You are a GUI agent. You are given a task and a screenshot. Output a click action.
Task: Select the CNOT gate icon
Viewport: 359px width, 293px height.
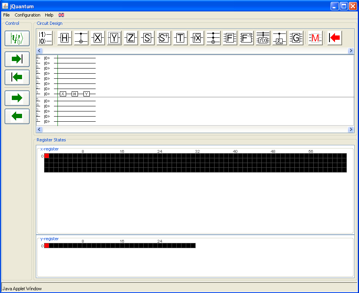(81, 38)
